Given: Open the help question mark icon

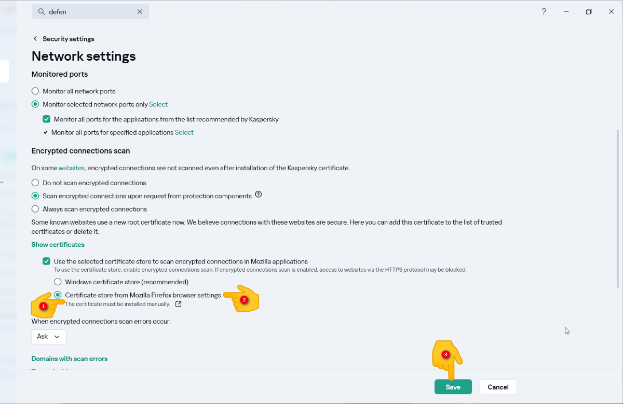Looking at the screenshot, I should (544, 12).
